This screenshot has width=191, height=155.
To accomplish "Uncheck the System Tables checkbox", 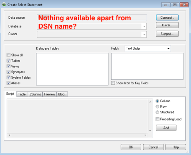I will coord(8,77).
